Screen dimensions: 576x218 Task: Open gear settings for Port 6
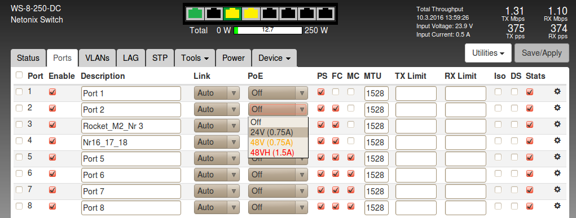coord(557,173)
